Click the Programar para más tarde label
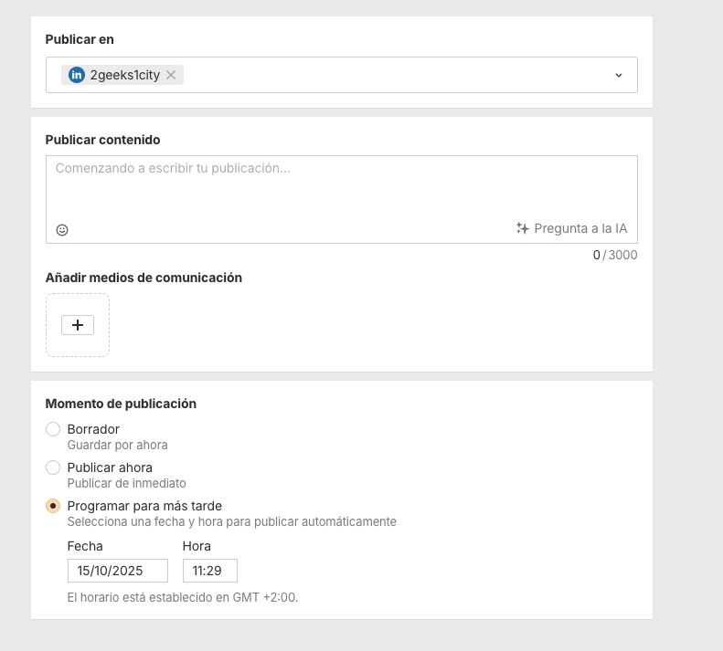This screenshot has height=651, width=723. (144, 506)
